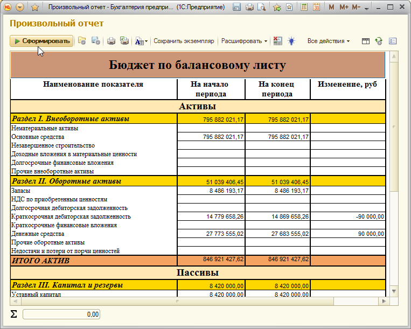This screenshot has height=329, width=411.
Task: Save document with the floppy disk icon
Action: coord(236,7)
